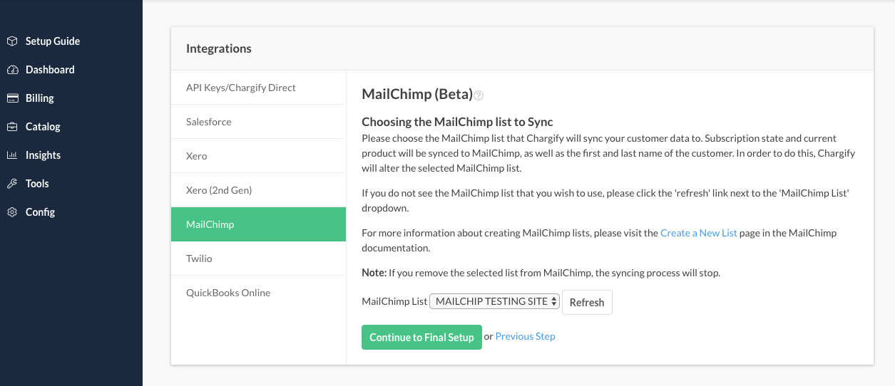Click Continue to Final Setup

coord(421,338)
